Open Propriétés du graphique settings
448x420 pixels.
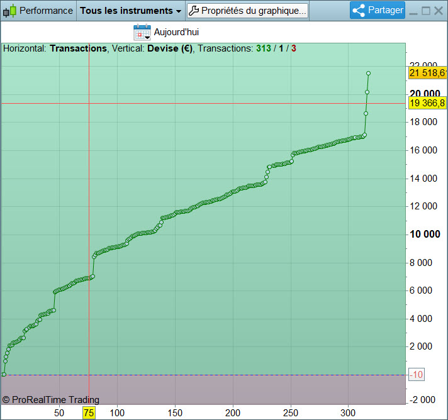click(248, 11)
